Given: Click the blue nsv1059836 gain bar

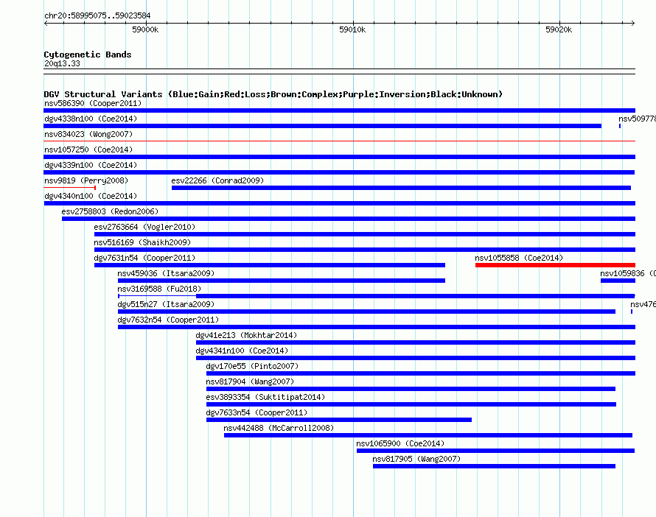Looking at the screenshot, I should tap(618, 281).
